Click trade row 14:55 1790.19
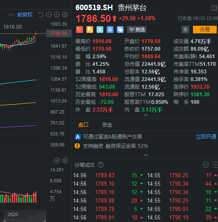Viewport: 218px width, 222px height. pos(182,217)
